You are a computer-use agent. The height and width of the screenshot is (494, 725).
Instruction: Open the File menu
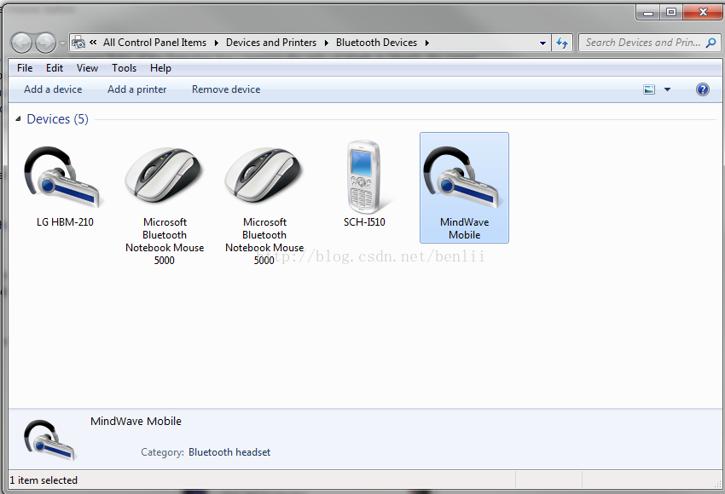(x=25, y=68)
